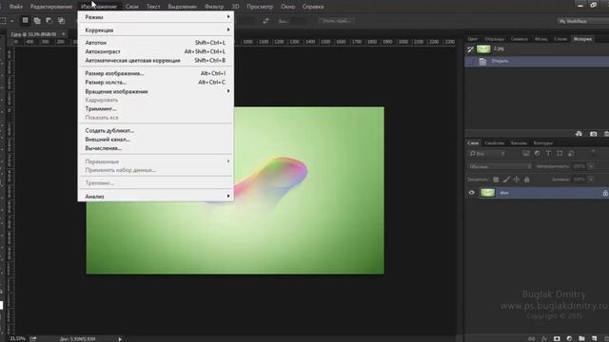Viewport: 609px width, 342px height.
Task: Open the Файл menu
Action: (x=15, y=7)
